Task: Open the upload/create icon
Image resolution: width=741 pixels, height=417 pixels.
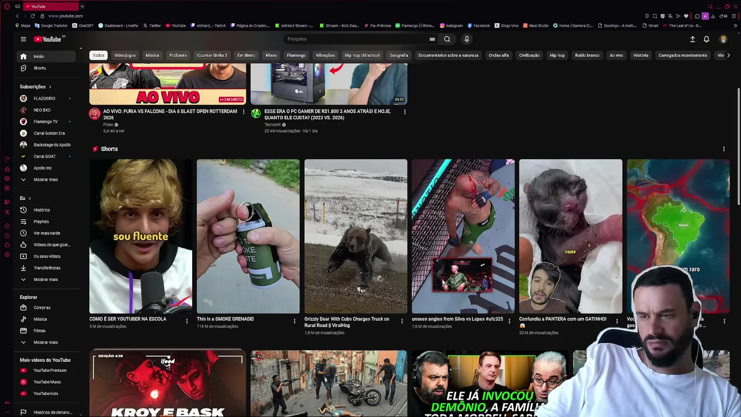Action: pos(692,39)
